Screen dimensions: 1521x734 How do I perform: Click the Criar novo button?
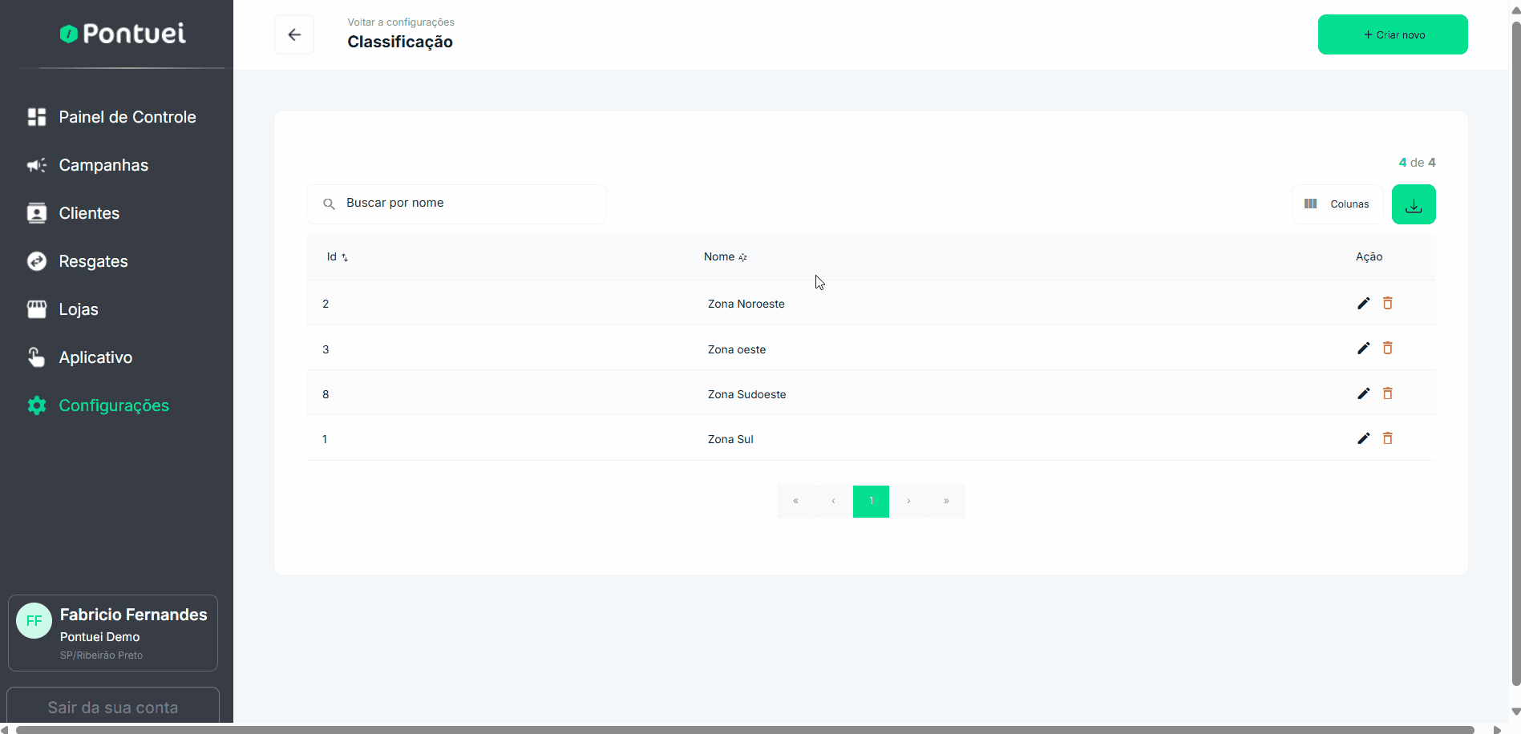1392,34
